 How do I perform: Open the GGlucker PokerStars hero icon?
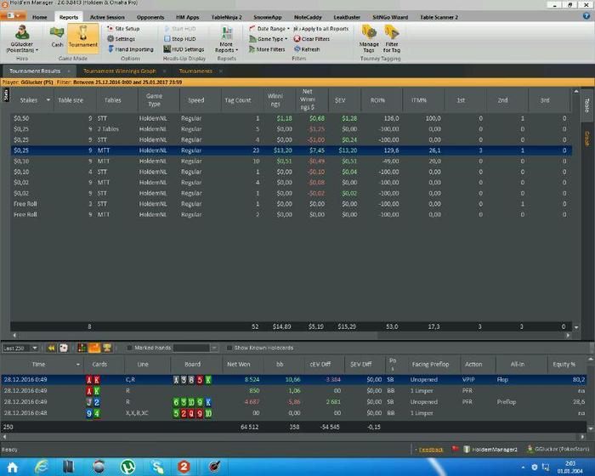pyautogui.click(x=22, y=38)
